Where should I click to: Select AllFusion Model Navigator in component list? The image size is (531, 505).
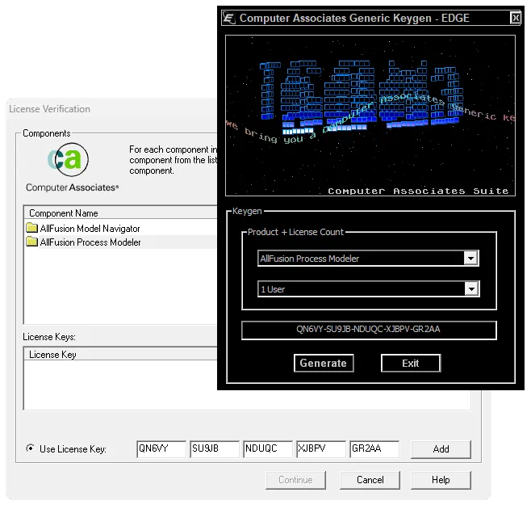(90, 229)
